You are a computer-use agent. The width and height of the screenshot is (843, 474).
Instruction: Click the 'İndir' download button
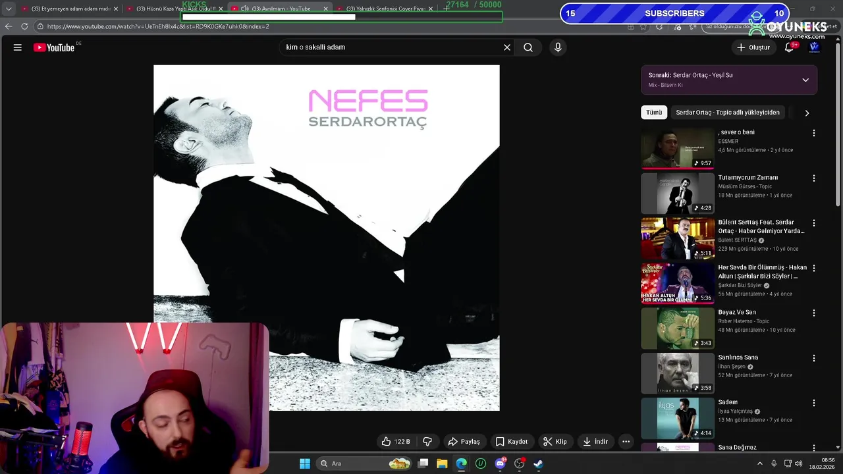coord(595,442)
